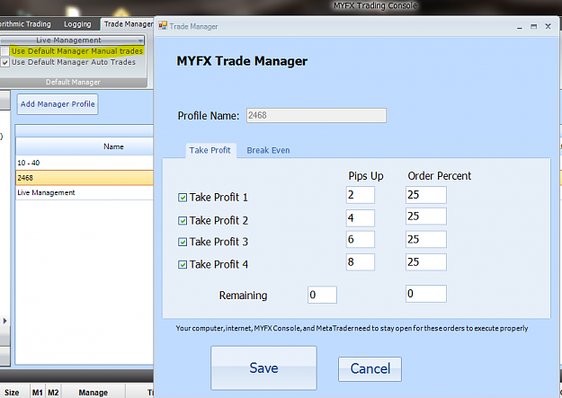Uncheck Use Default Manager Auto Trades
The image size is (562, 398).
click(5, 62)
